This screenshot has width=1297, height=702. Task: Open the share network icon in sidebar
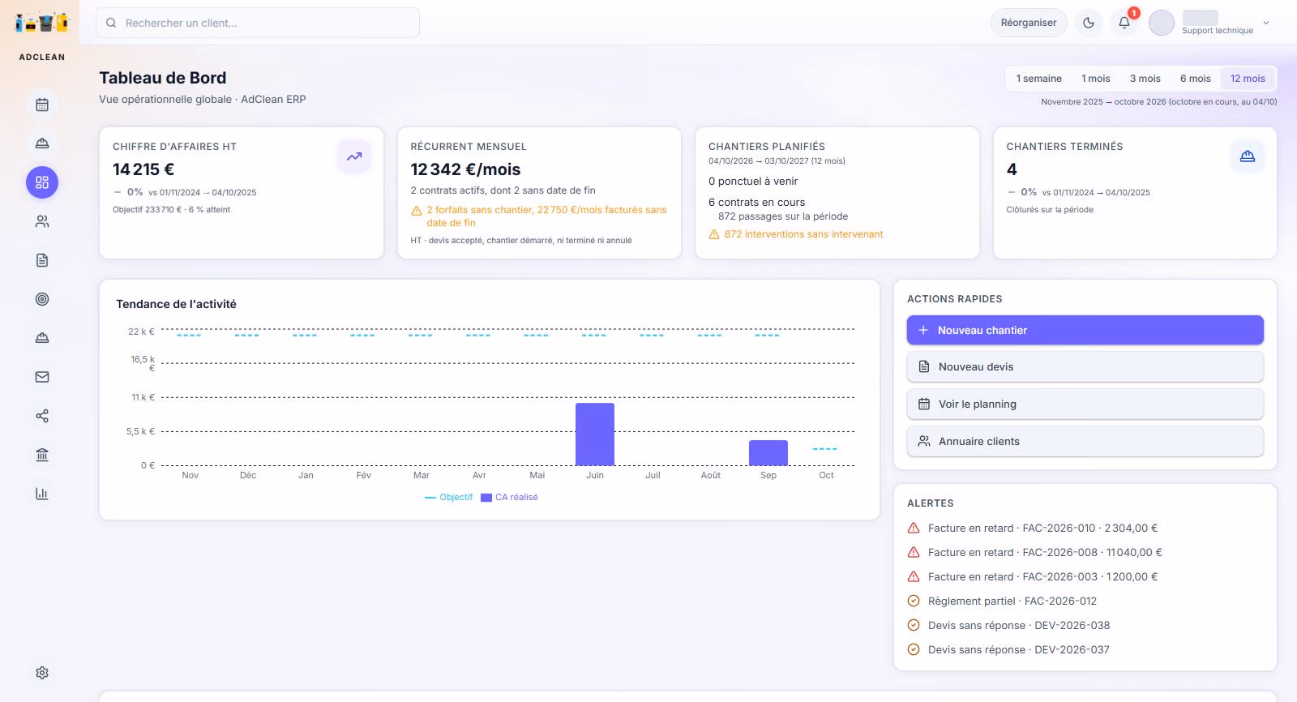pos(42,416)
